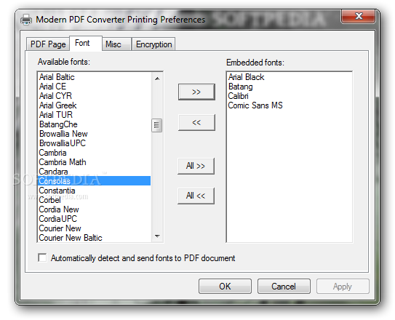This screenshot has width=395, height=320.
Task: Choose the Cambria Math font entry
Action: (x=95, y=162)
